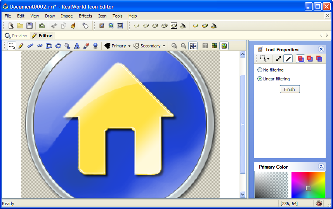Image resolution: width=333 pixels, height=209 pixels.
Task: Select the Pencil drawing tool
Action: (21, 46)
